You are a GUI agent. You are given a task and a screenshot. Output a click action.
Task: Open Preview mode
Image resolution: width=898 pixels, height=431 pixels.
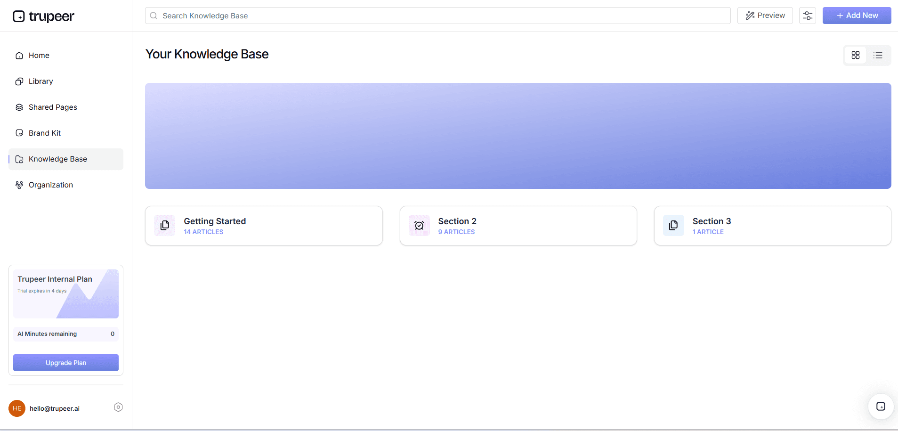tap(765, 16)
